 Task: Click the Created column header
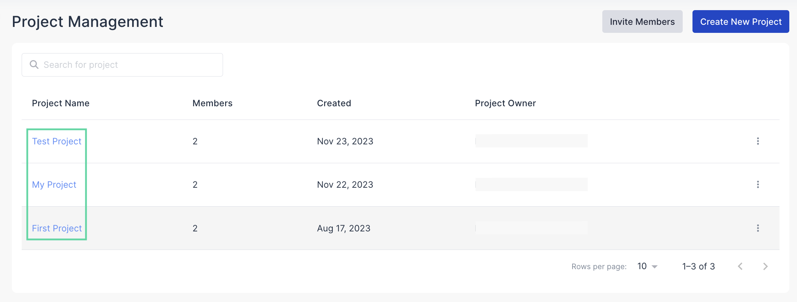click(x=334, y=103)
